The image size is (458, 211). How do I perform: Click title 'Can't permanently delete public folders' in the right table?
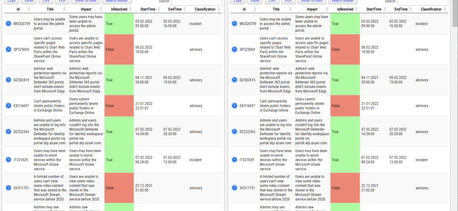tap(275, 106)
